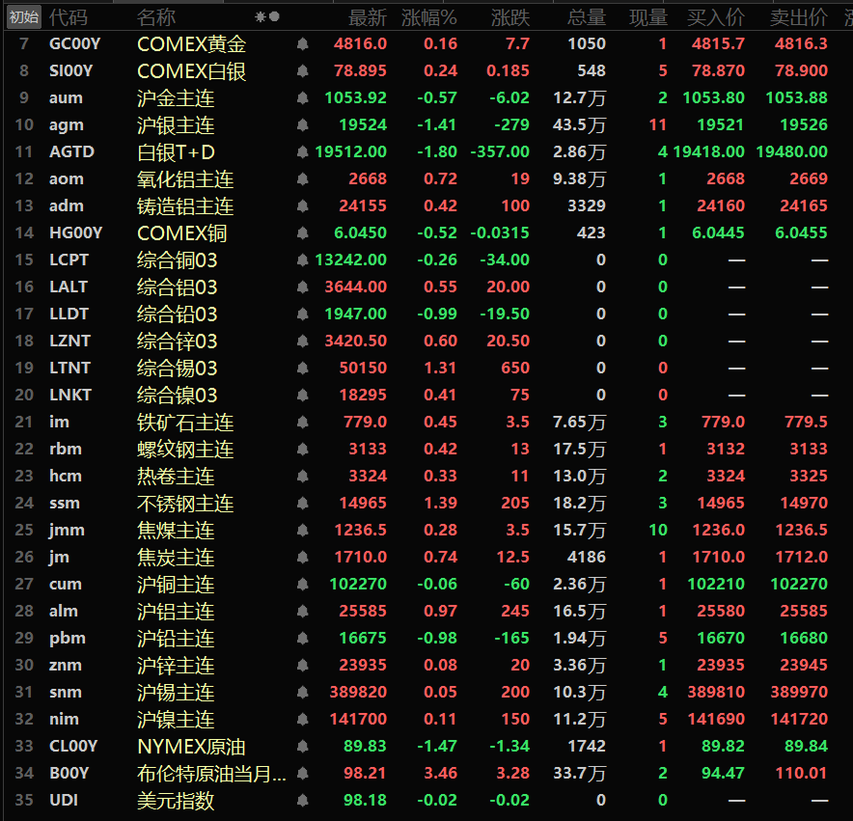This screenshot has width=853, height=821.
Task: Click the 买入价 column header
Action: 715,16
